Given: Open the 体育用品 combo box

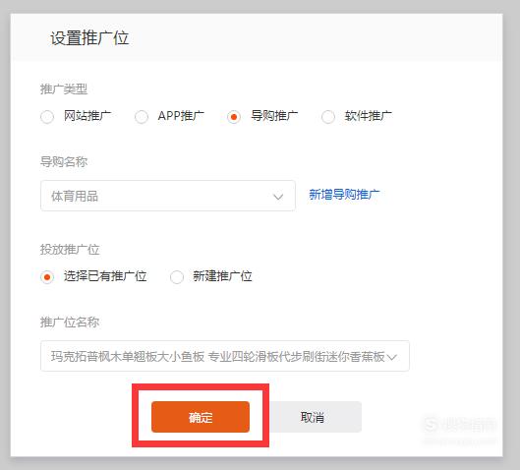Looking at the screenshot, I should pyautogui.click(x=168, y=196).
